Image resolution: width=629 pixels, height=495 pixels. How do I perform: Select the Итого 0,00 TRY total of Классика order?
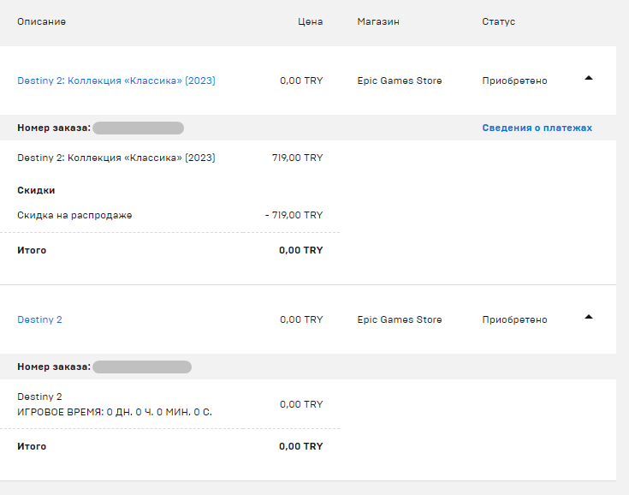pyautogui.click(x=301, y=250)
